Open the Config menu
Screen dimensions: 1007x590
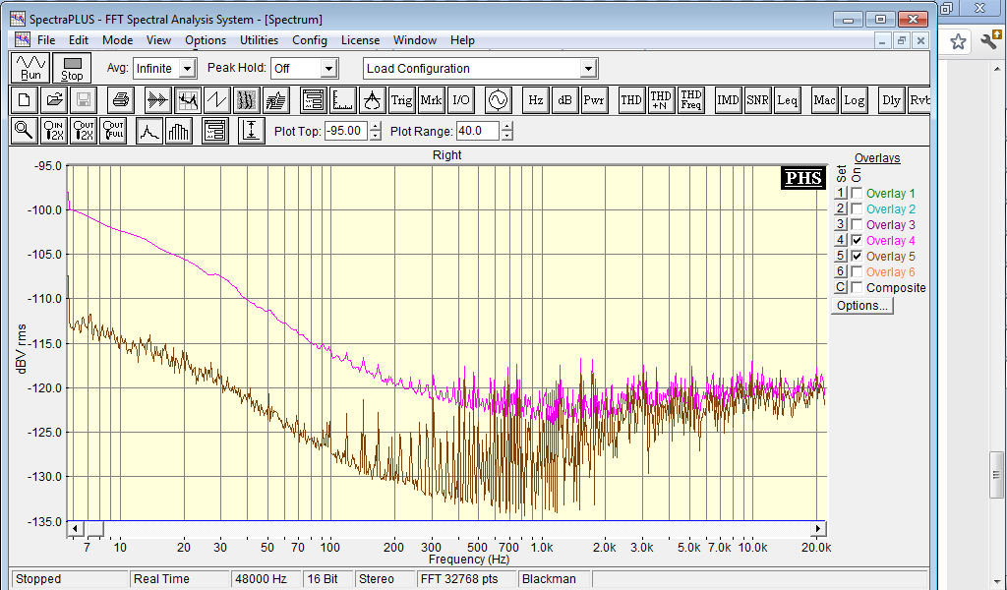click(x=309, y=40)
